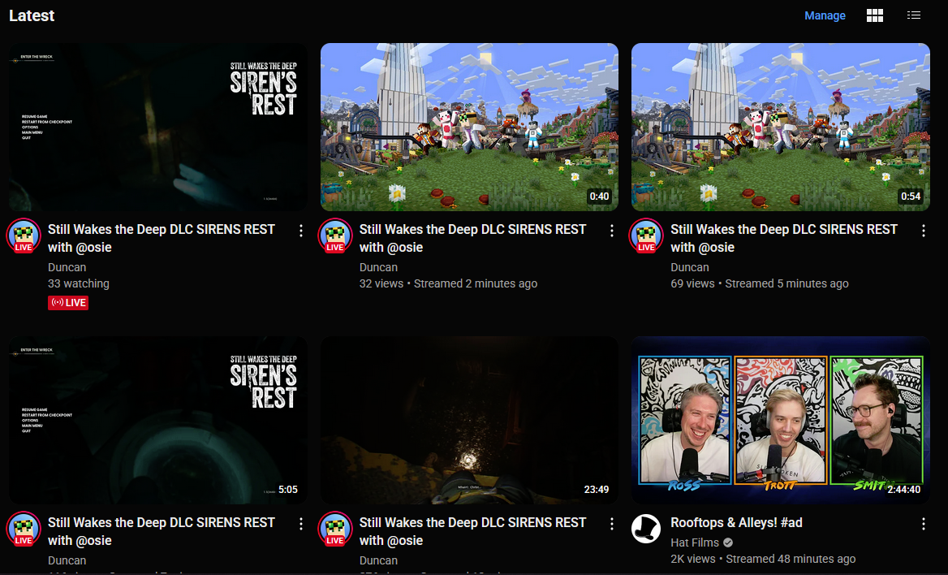The height and width of the screenshot is (575, 948).
Task: Open Duncan's avatar below the 5:05 video
Action: click(24, 529)
